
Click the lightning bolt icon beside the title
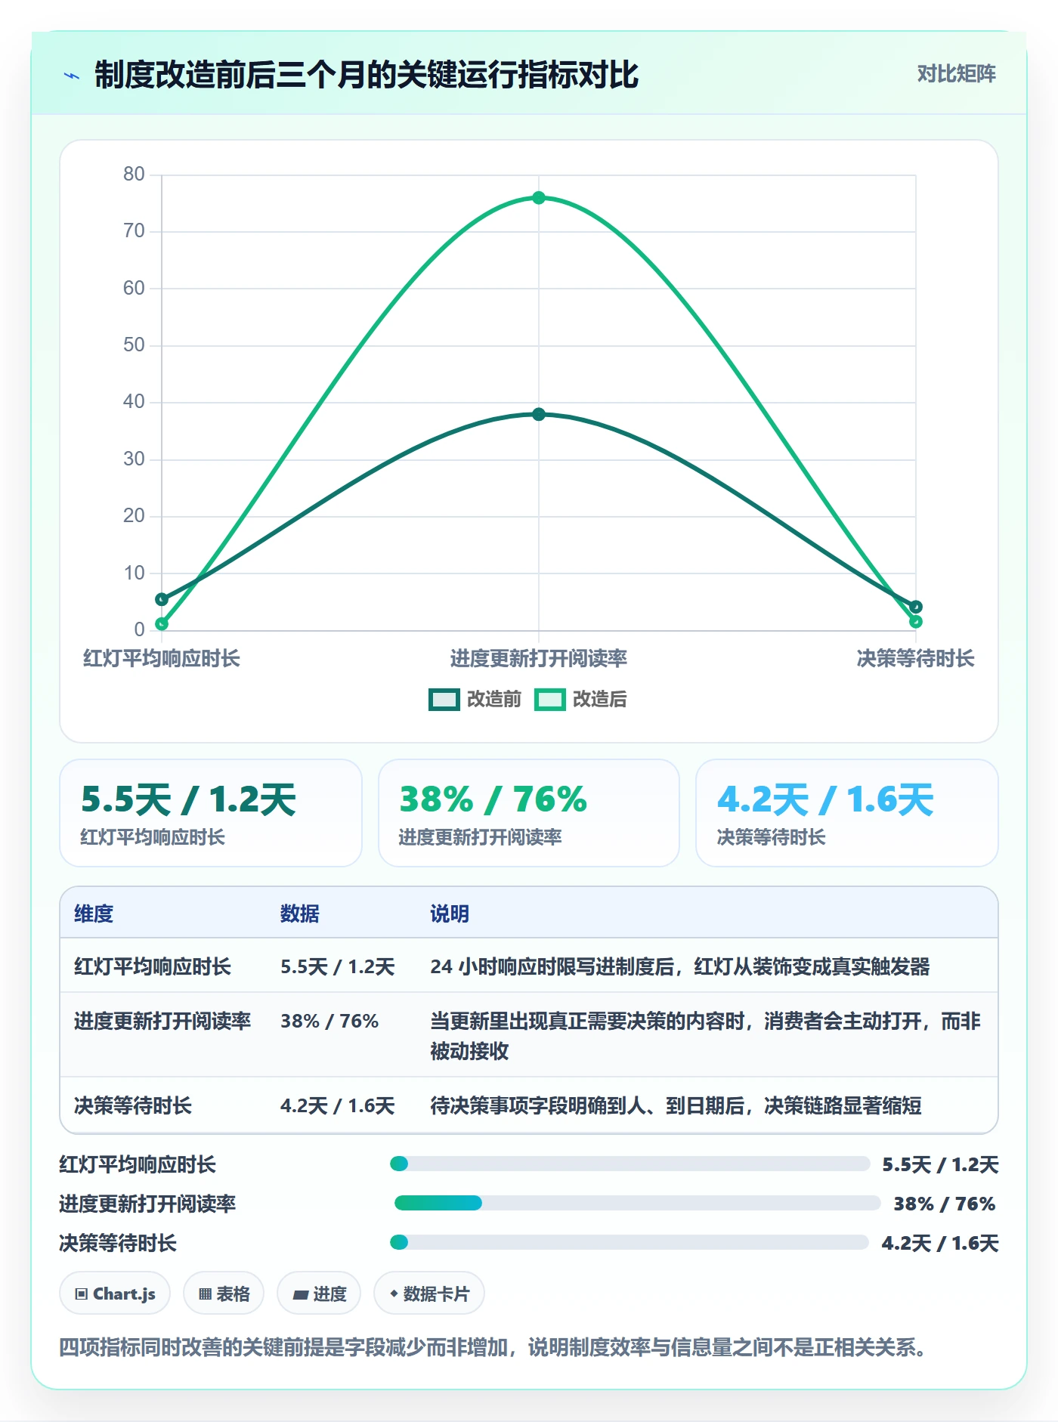[72, 76]
